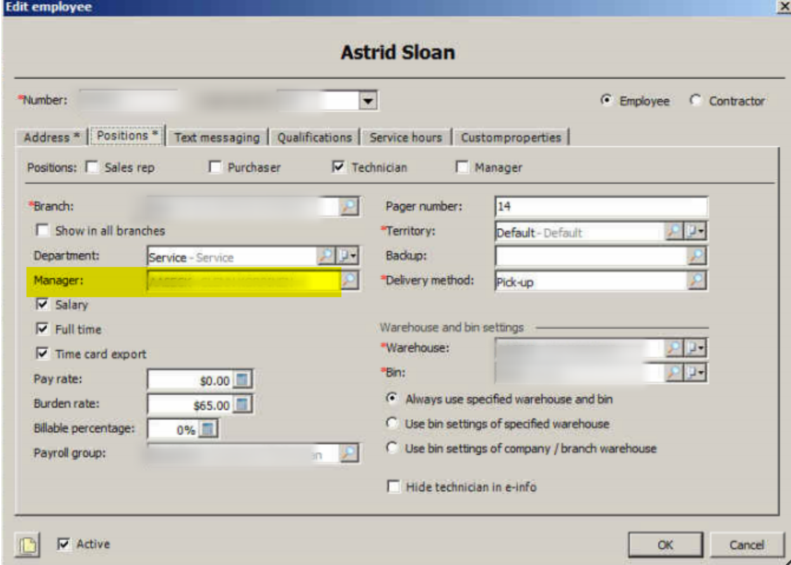This screenshot has width=791, height=565.
Task: Uncheck the Salary checkbox
Action: click(42, 304)
